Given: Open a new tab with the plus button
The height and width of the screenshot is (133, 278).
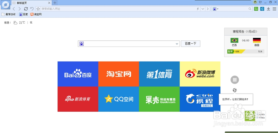Looking at the screenshot, I should pos(55,3).
